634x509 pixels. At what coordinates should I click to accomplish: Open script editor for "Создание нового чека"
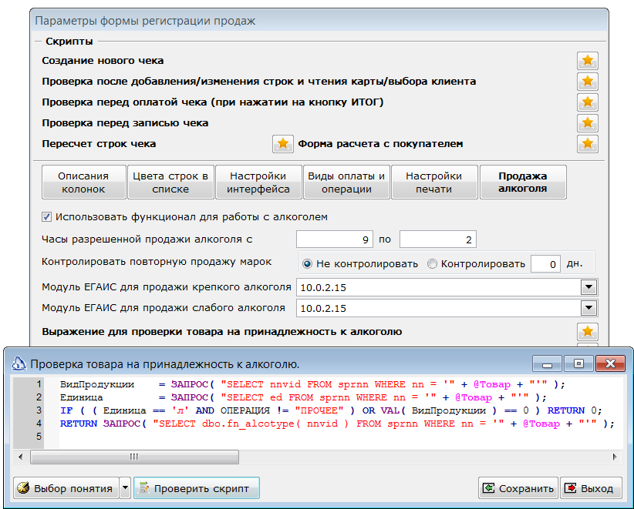coord(587,61)
